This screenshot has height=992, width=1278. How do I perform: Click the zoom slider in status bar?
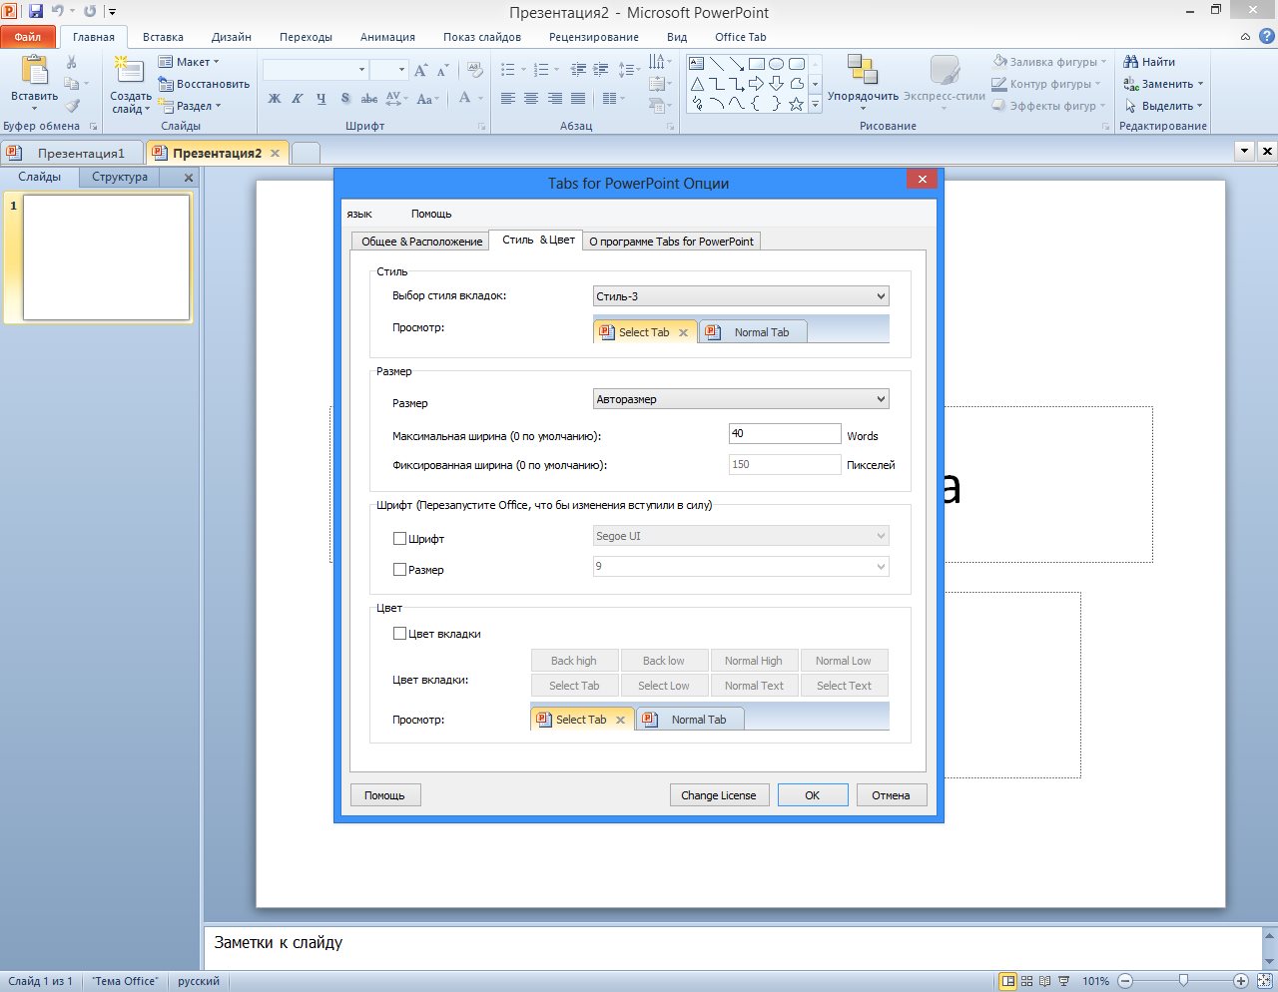coord(1183,981)
